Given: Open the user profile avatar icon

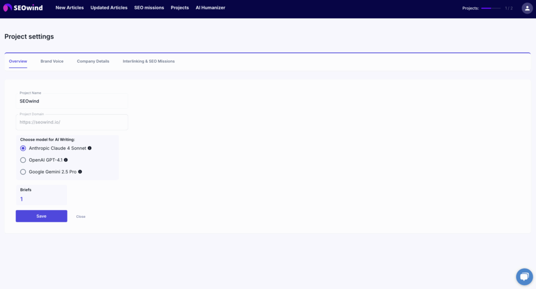Looking at the screenshot, I should [527, 8].
